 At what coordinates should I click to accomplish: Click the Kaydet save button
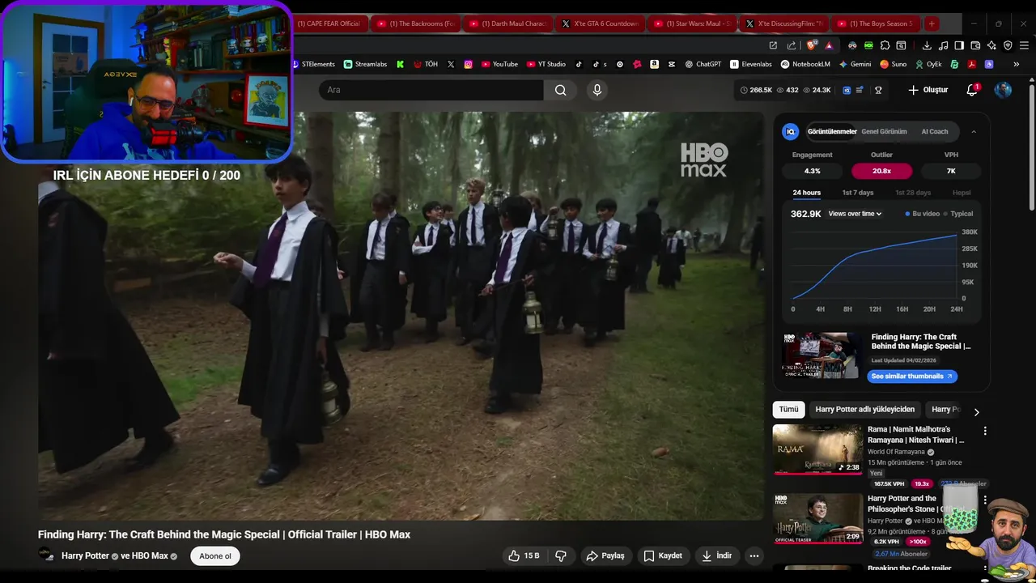[663, 555]
